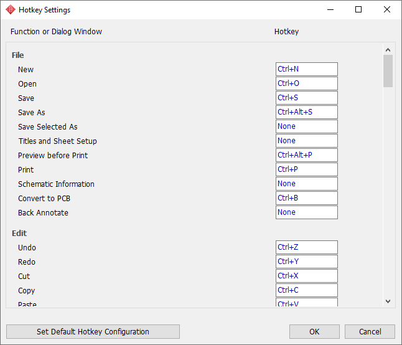Click the Redo hotkey field
This screenshot has width=402, height=345.
pyautogui.click(x=307, y=262)
